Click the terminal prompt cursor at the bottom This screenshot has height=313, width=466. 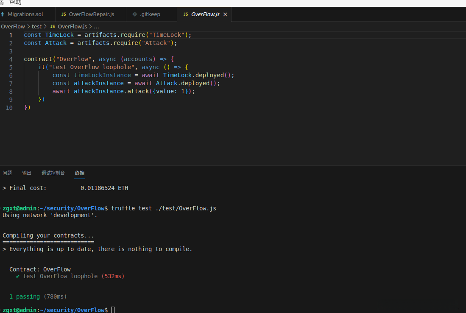[113, 310]
